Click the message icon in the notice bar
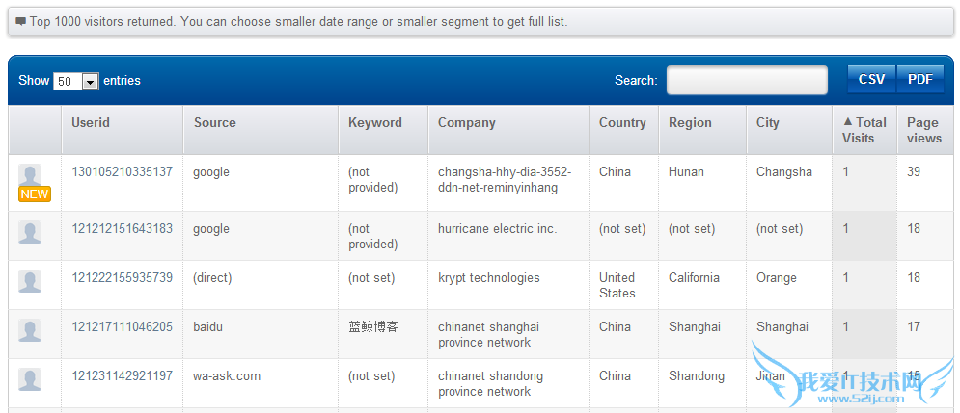960x413 pixels. point(21,21)
